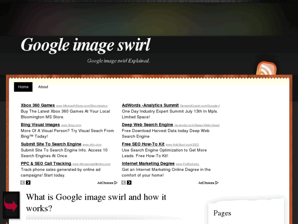Click next arrow under left ad block
Viewport: 298px width, 224px height.
click(28, 182)
